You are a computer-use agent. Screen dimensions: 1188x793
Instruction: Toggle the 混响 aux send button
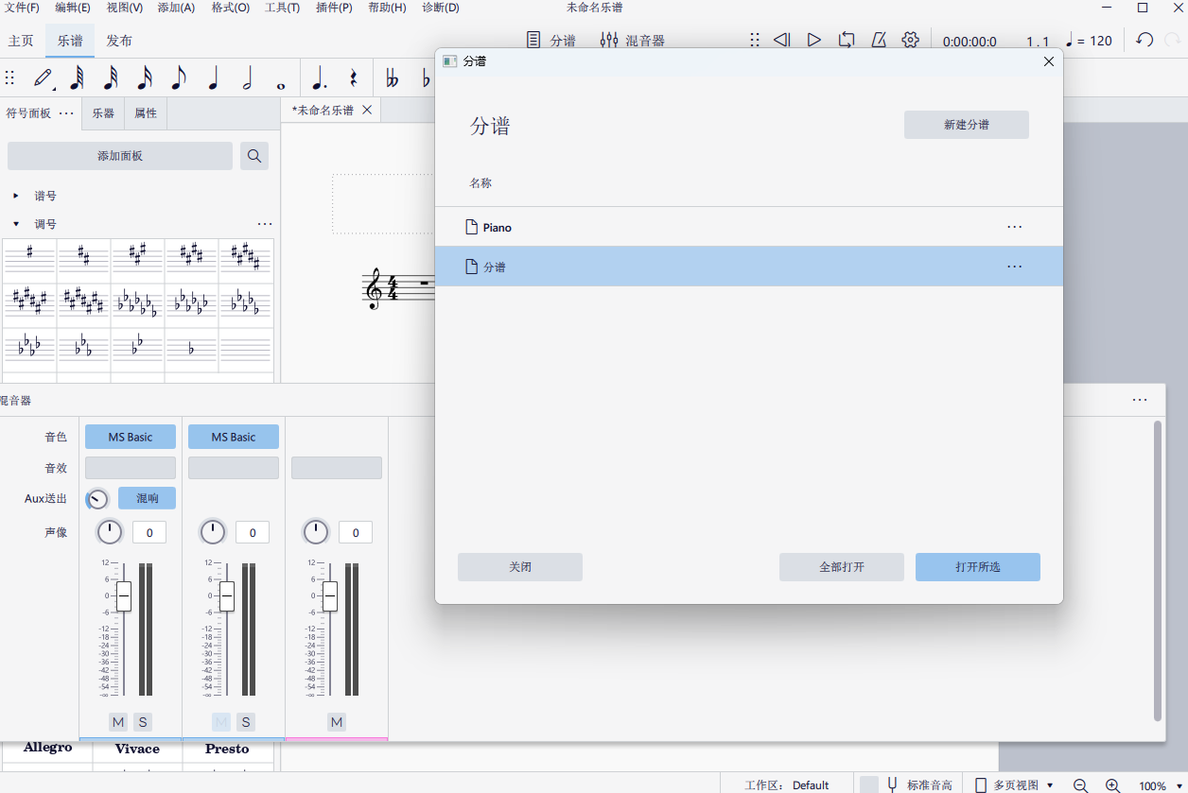click(147, 498)
